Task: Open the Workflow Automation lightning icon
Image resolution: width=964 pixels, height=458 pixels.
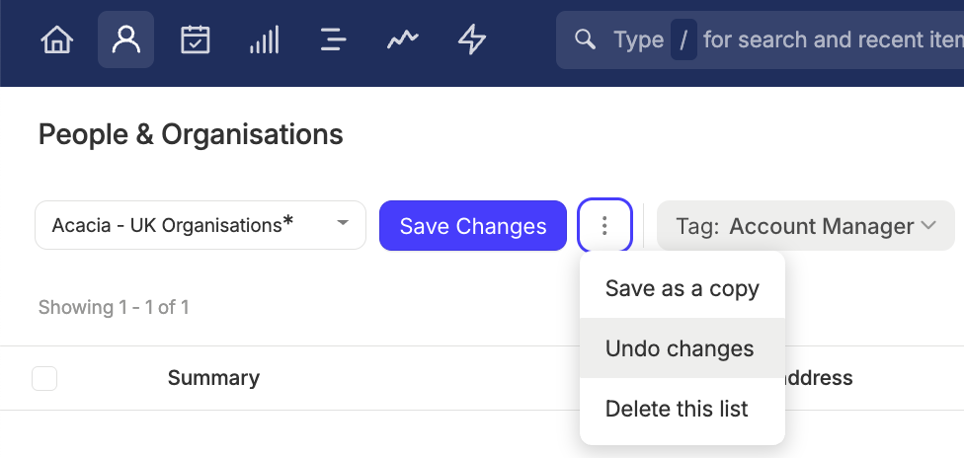Action: pos(472,39)
